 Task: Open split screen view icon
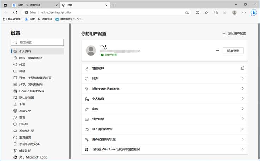coord(197,12)
